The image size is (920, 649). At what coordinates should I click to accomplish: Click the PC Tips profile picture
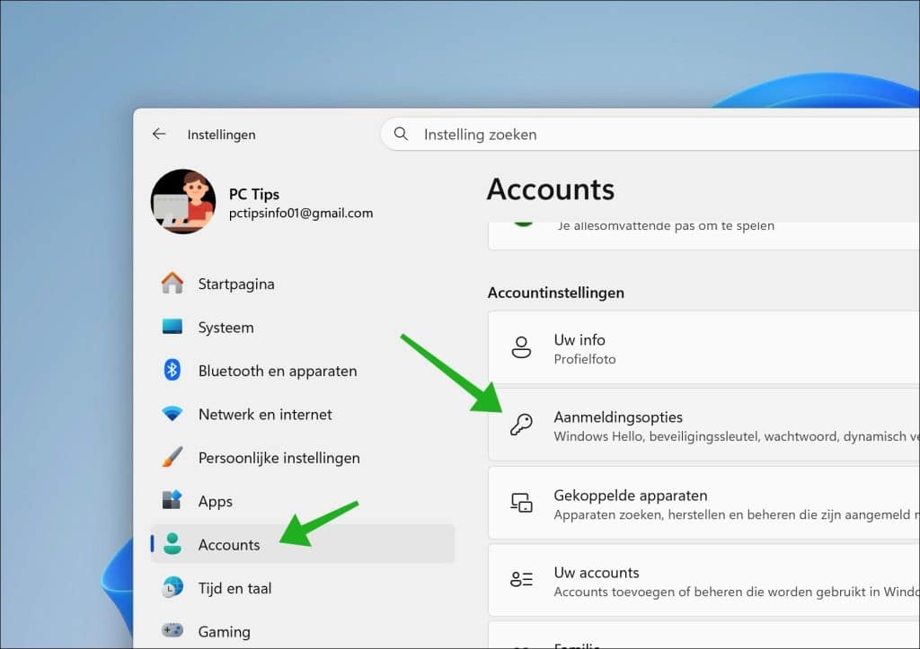point(183,202)
